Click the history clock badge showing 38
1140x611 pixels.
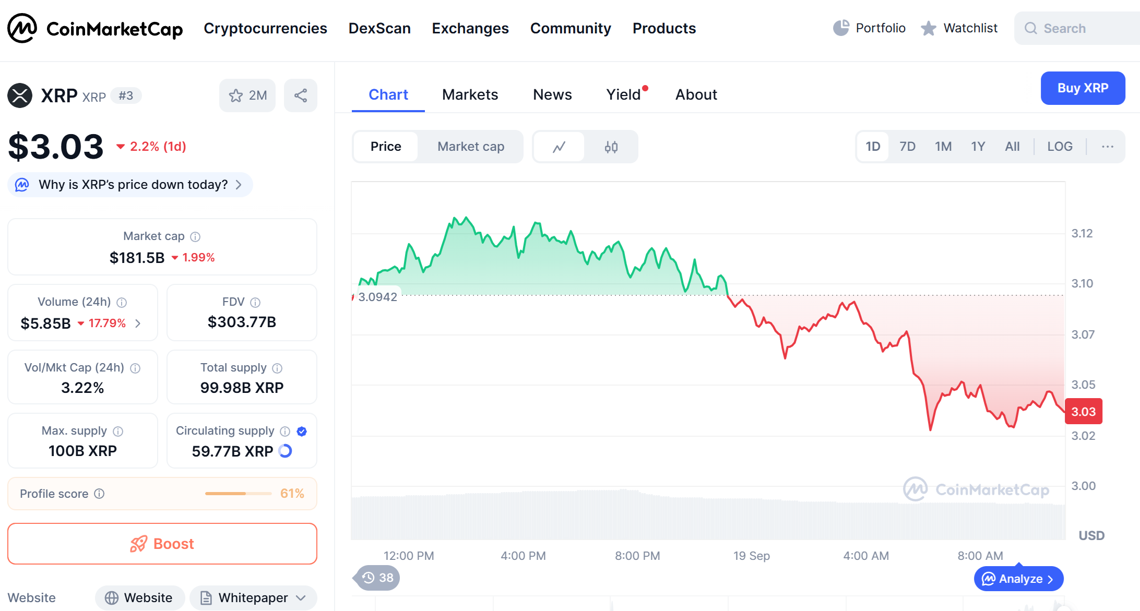tap(377, 578)
